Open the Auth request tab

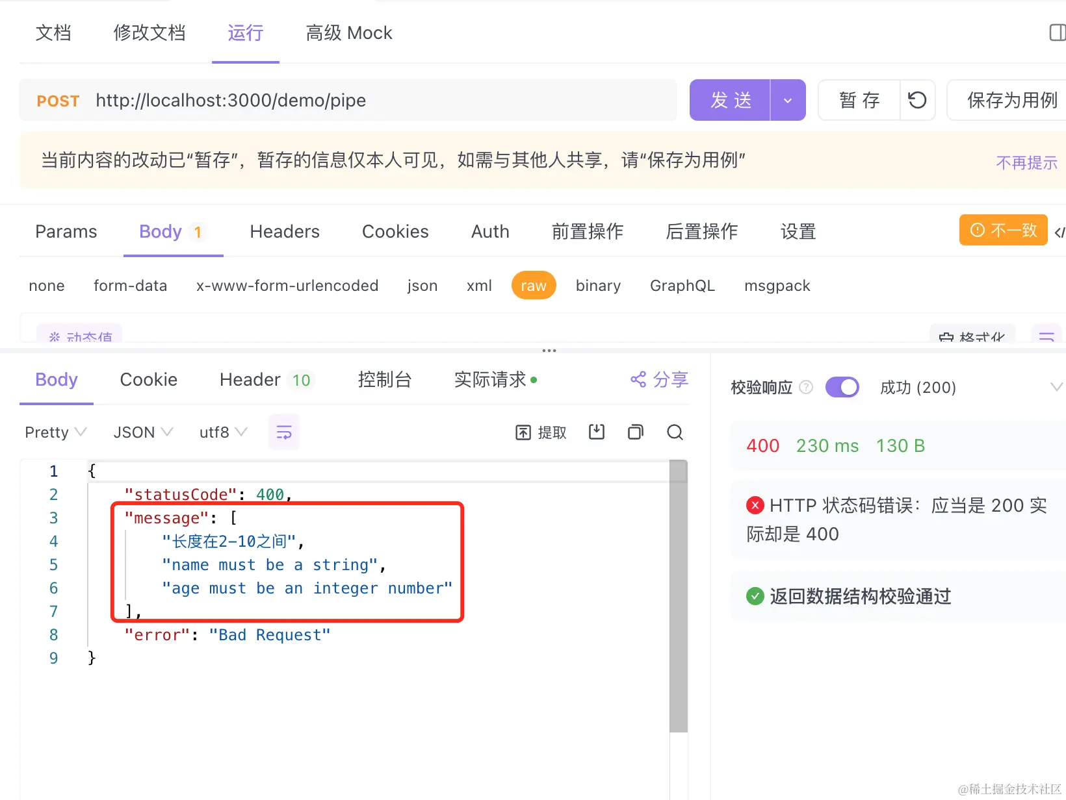[x=490, y=232]
